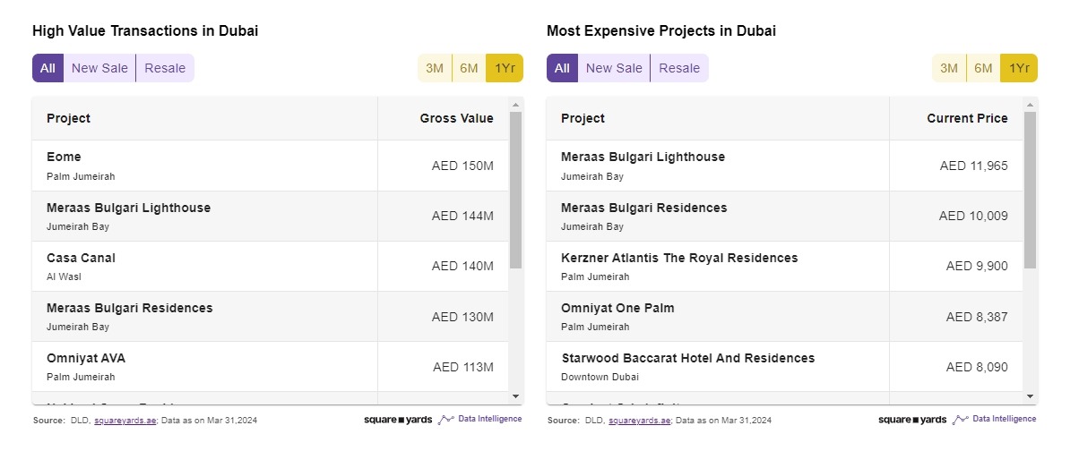The image size is (1079, 451).
Task: Click the AED 10,009 current price
Action: click(x=973, y=216)
